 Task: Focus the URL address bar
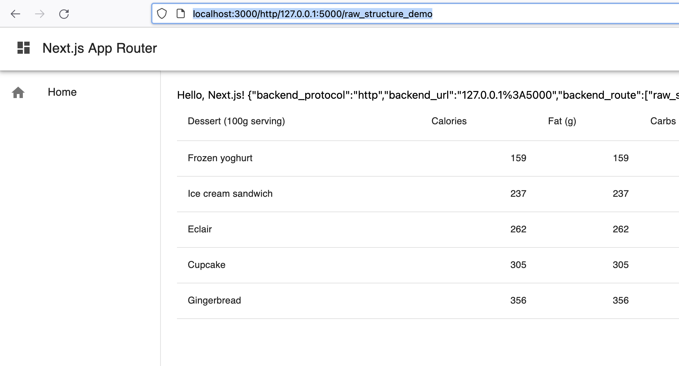(416, 14)
